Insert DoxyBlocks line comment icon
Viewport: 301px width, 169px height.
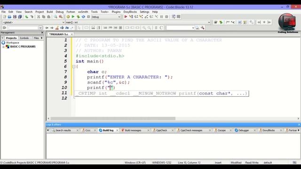click(x=233, y=22)
